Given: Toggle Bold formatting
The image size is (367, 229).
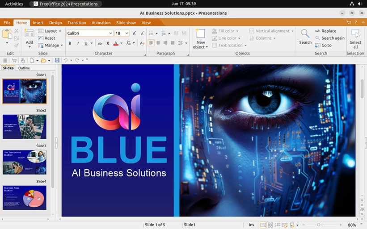Looking at the screenshot, I should coord(70,43).
